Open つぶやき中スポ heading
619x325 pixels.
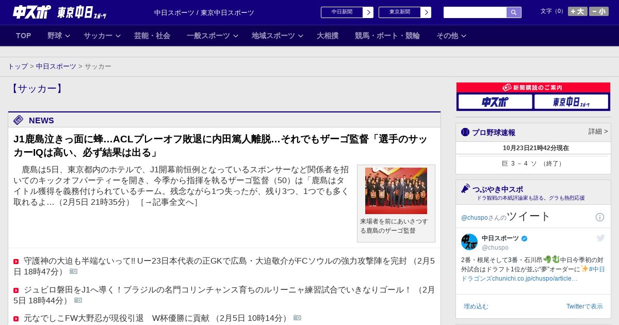click(498, 189)
